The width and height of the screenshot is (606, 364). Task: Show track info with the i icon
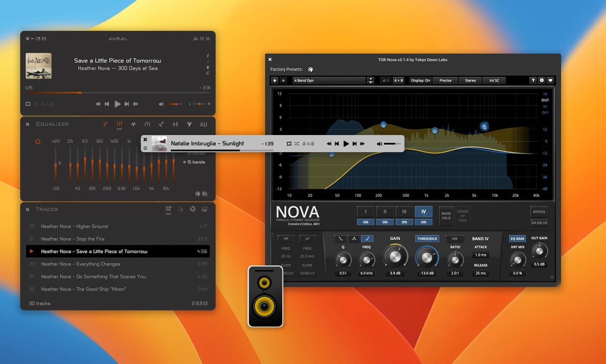click(x=208, y=55)
